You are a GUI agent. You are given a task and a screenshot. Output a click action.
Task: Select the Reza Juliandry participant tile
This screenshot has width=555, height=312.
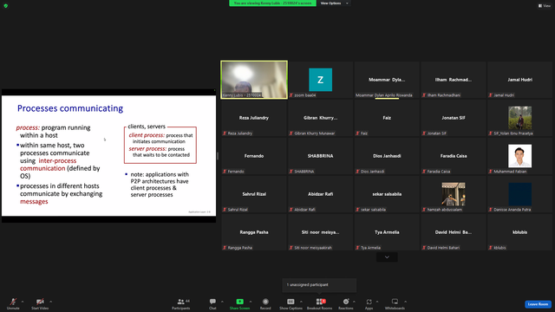tap(254, 118)
